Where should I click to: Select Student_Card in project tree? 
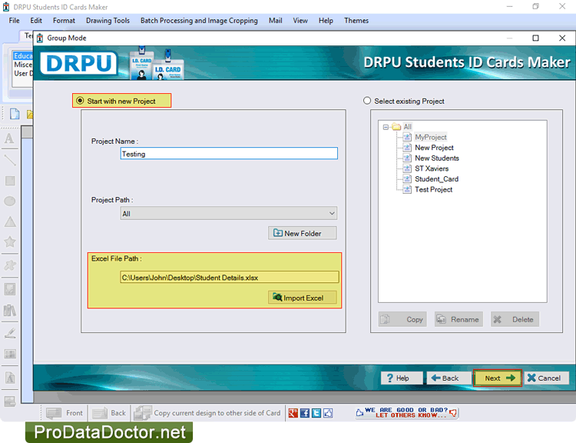pos(436,179)
